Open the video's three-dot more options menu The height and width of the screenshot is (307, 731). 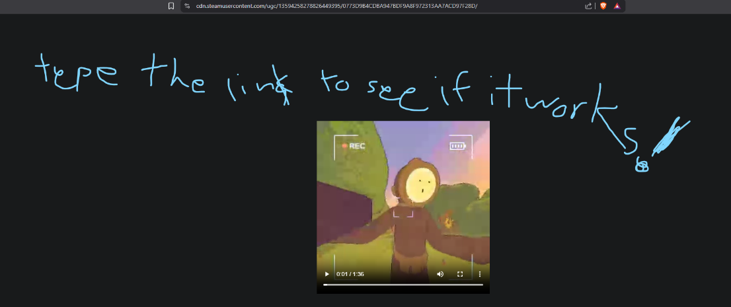pos(479,274)
